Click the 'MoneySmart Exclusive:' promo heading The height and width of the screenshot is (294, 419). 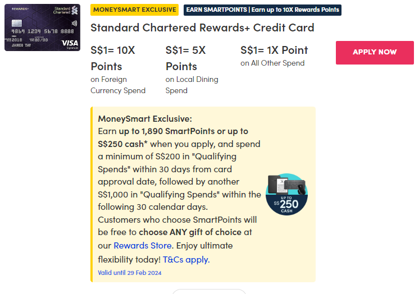coord(145,118)
